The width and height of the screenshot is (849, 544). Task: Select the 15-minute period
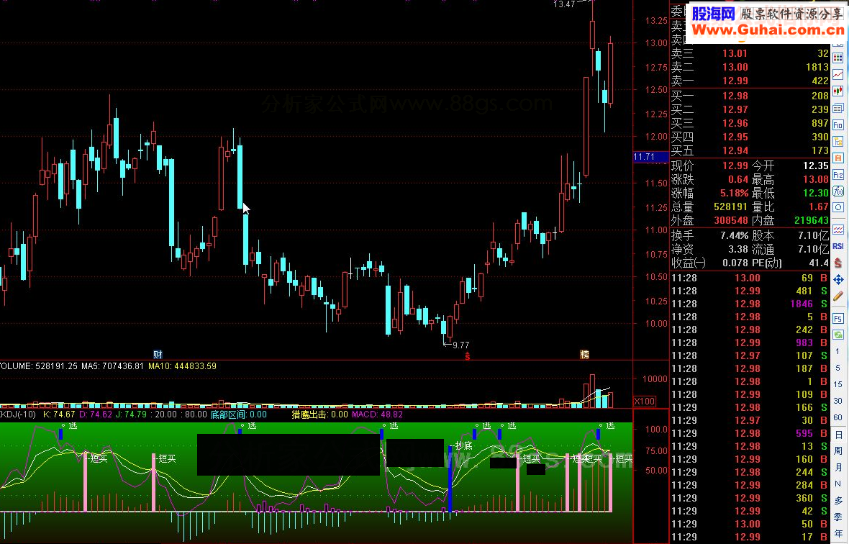tap(838, 384)
